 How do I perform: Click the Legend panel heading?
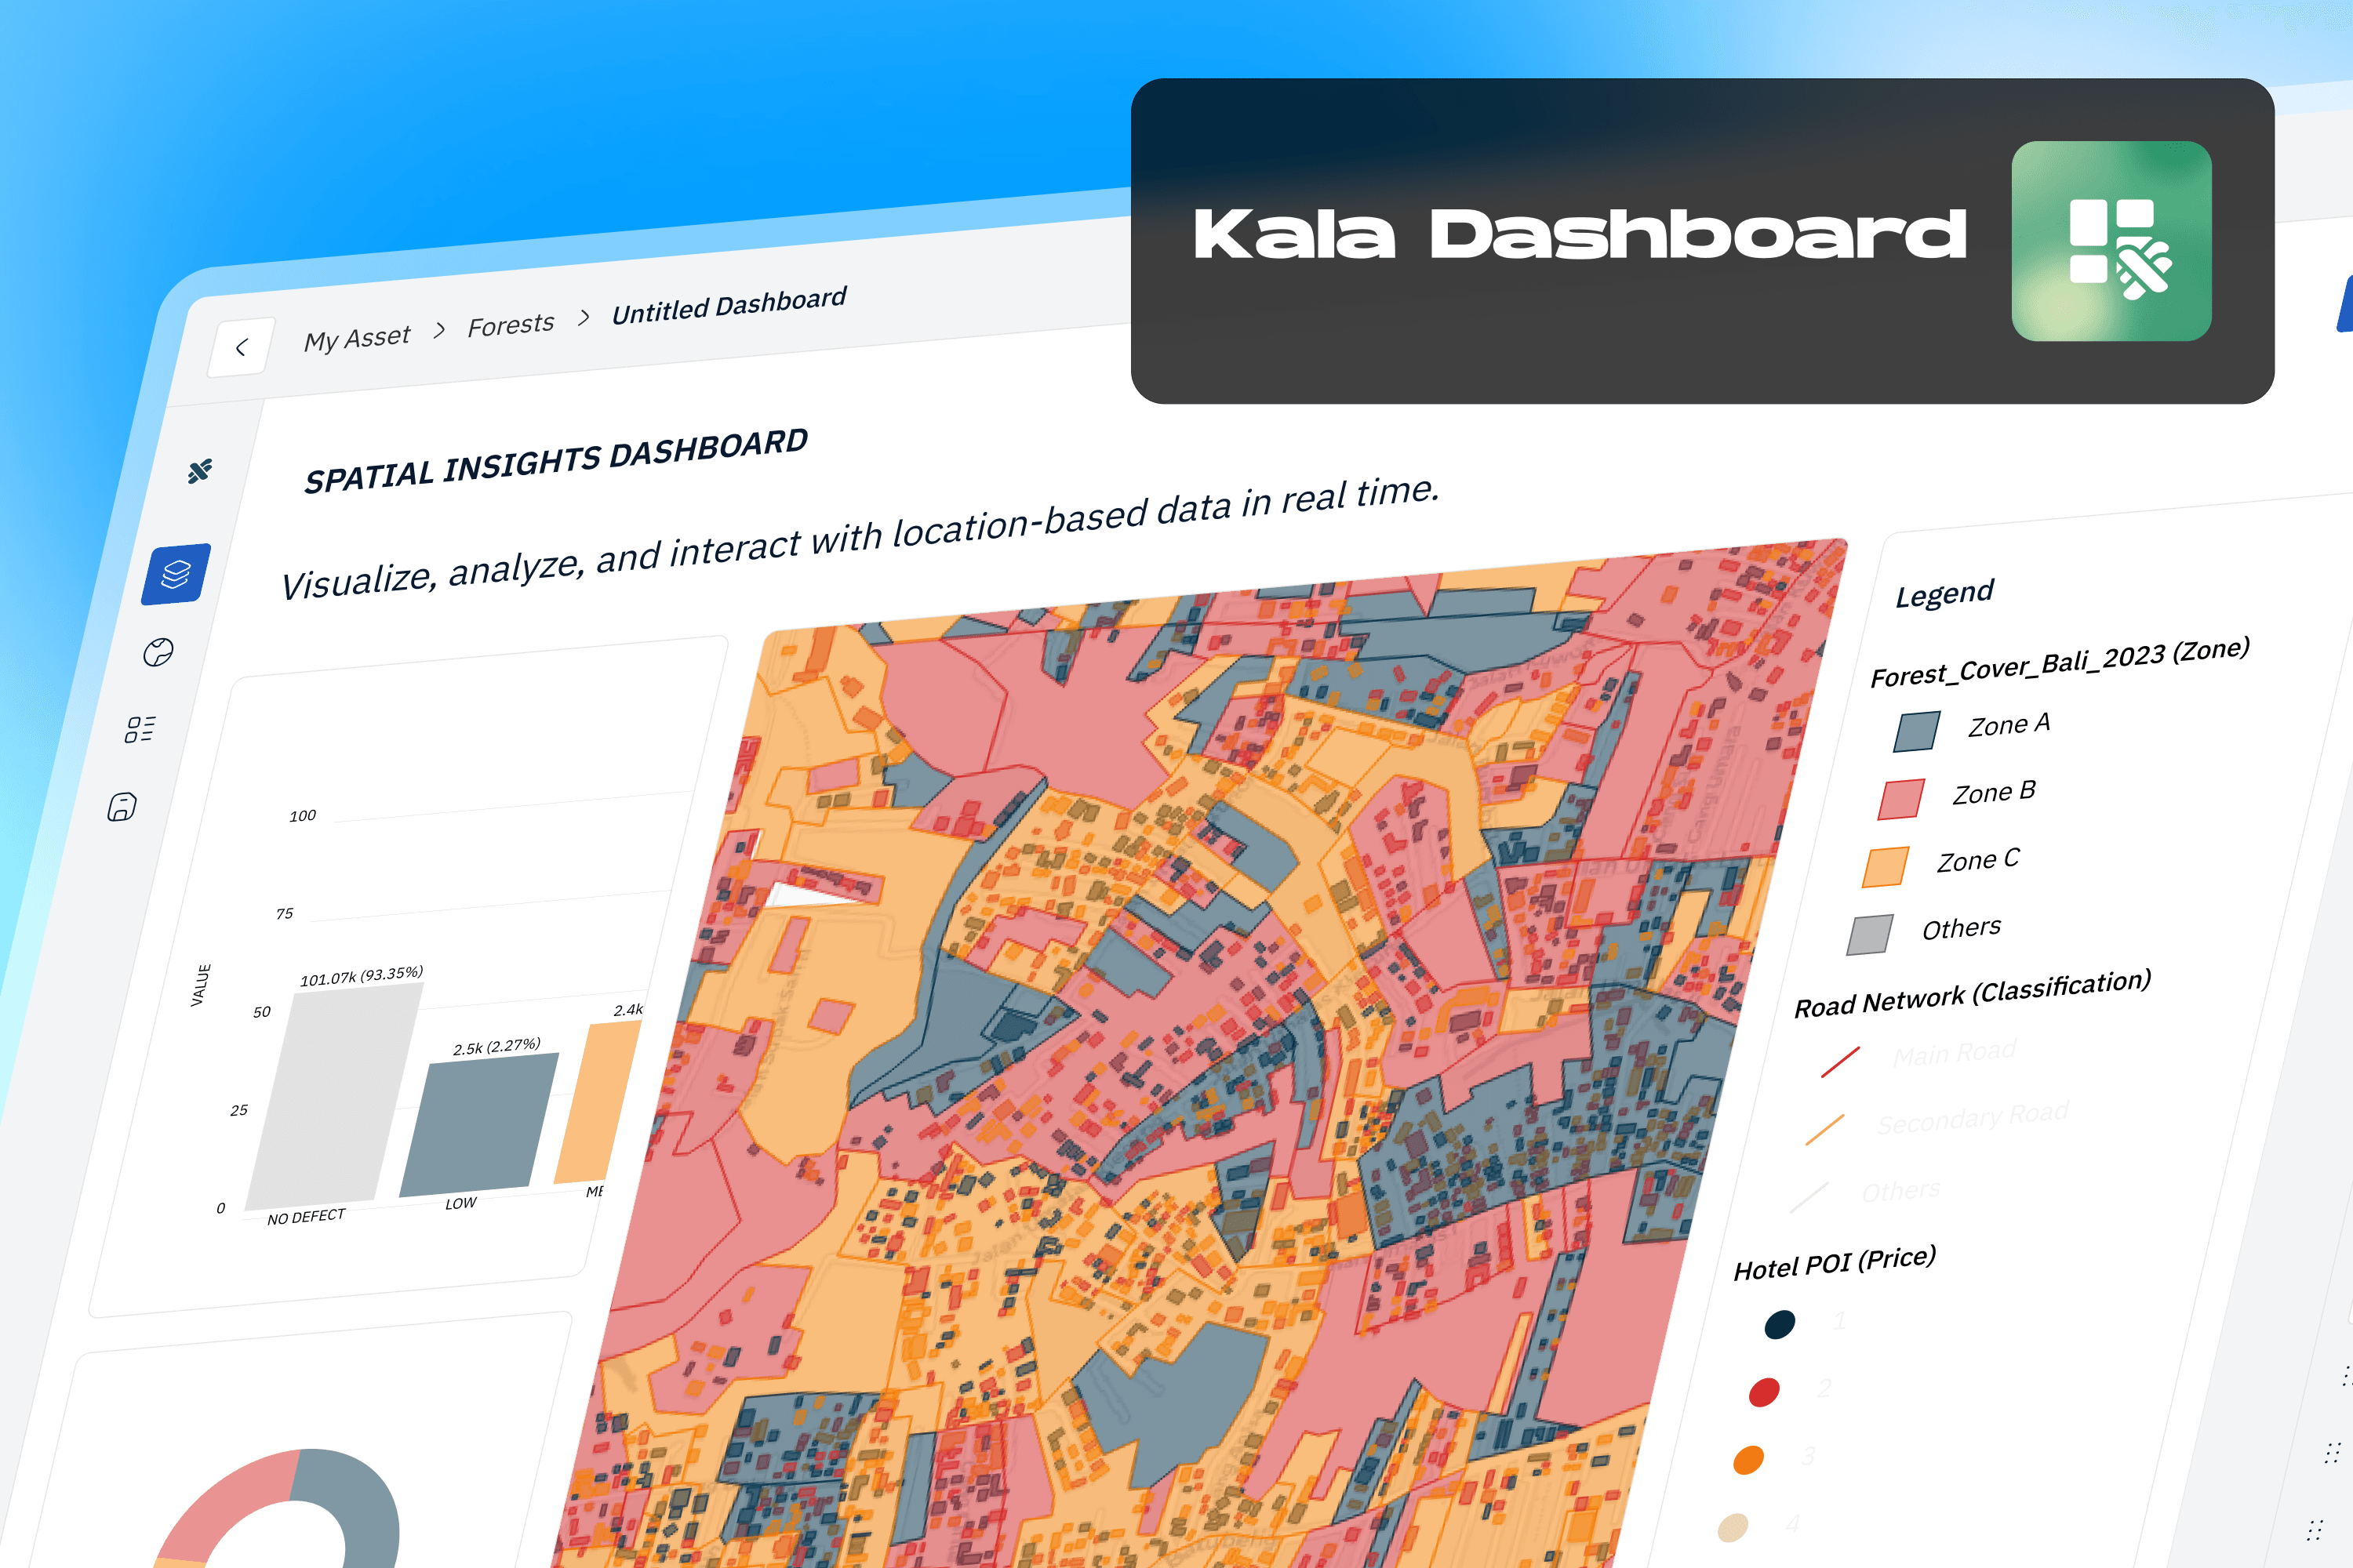tap(1944, 593)
